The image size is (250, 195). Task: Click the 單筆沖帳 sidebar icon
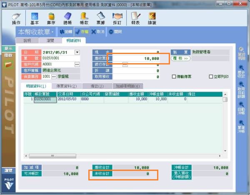[241, 127]
